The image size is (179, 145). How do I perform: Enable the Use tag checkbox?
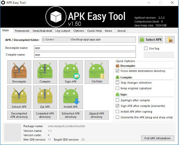pyautogui.click(x=146, y=48)
